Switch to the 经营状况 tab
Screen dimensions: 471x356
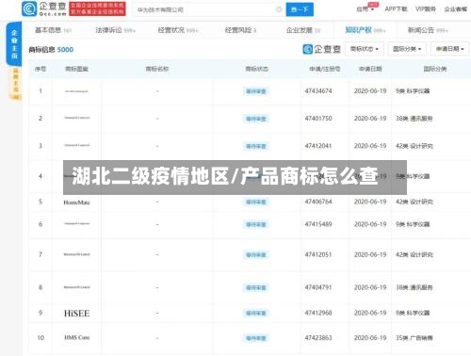click(x=178, y=30)
